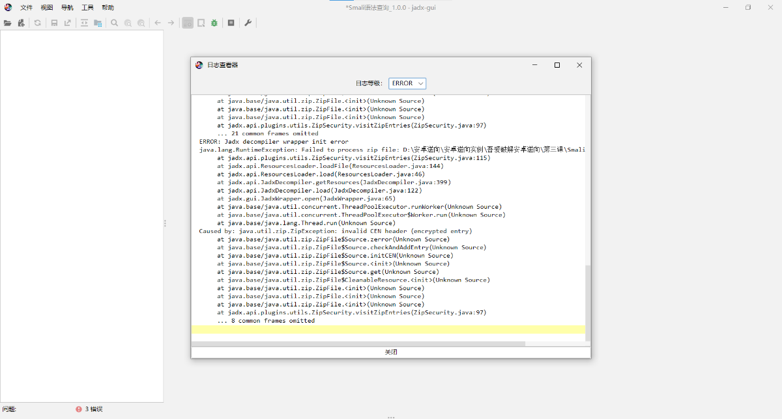Click the sync with editor icon
The image size is (782, 419).
click(84, 23)
